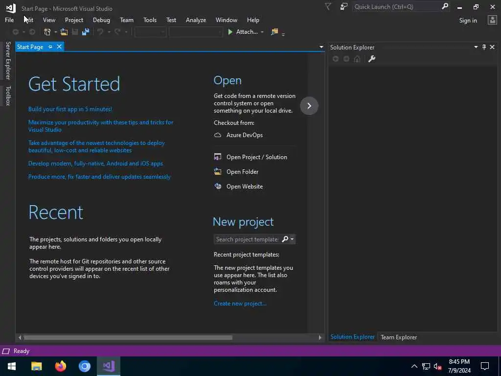Open 'Build your first app in 5 minutes!' link
This screenshot has height=376, width=501.
[x=70, y=109]
